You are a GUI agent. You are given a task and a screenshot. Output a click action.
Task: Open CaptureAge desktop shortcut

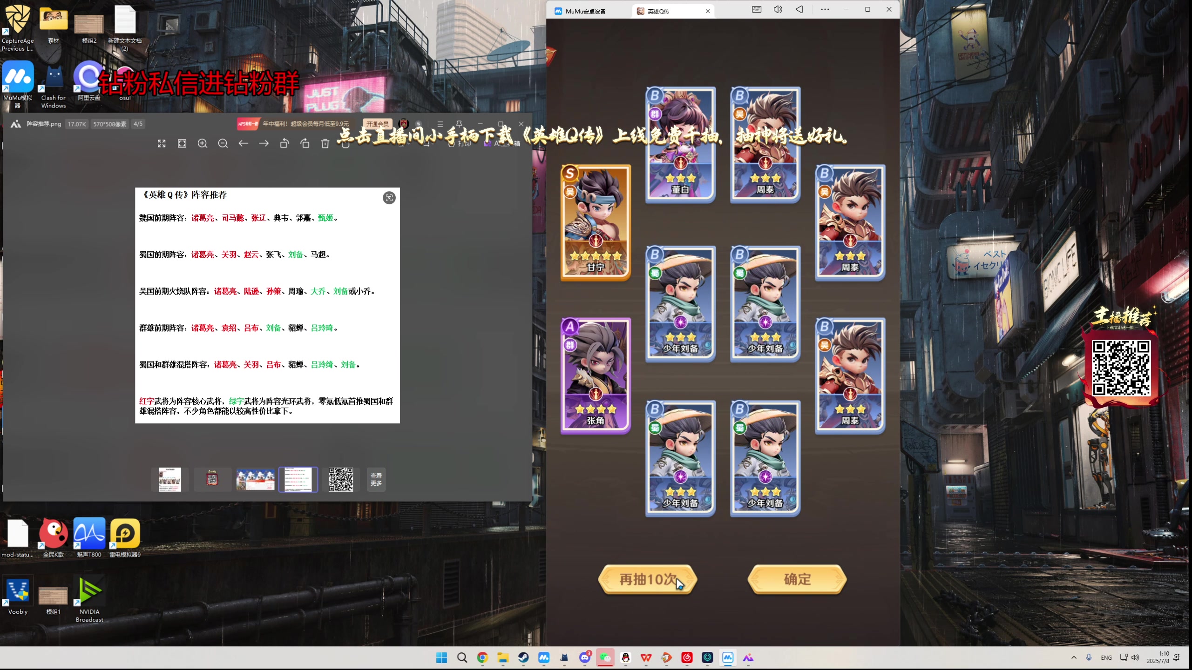[x=18, y=27]
